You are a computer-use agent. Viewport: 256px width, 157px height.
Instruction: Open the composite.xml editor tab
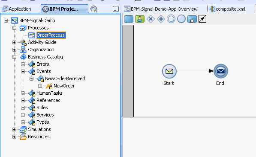[227, 9]
